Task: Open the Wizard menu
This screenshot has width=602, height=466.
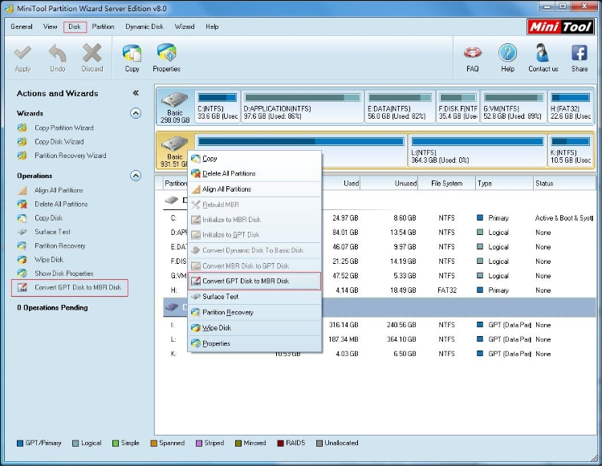Action: point(185,26)
